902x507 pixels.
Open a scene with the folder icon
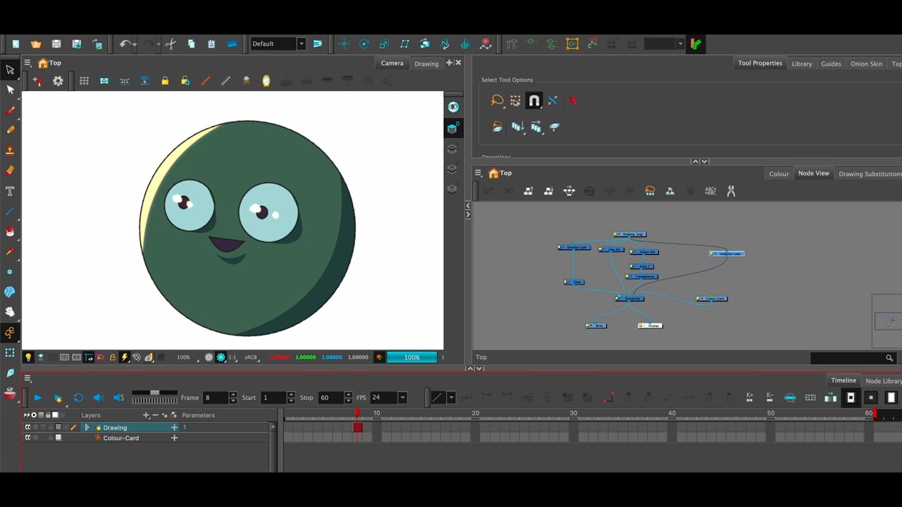[36, 44]
